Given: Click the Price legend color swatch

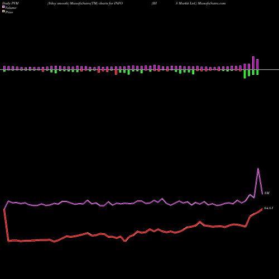Looking at the screenshot, I should pyautogui.click(x=3, y=12).
